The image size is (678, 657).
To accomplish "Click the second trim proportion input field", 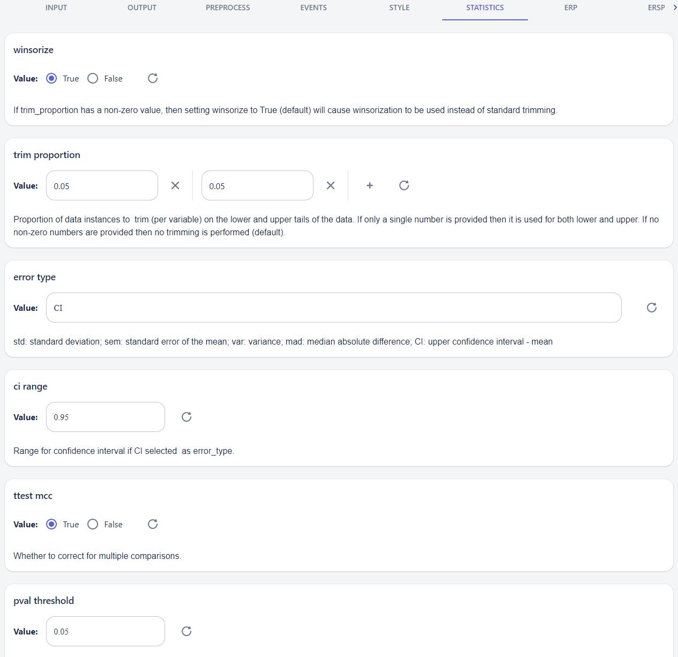I will pyautogui.click(x=257, y=185).
